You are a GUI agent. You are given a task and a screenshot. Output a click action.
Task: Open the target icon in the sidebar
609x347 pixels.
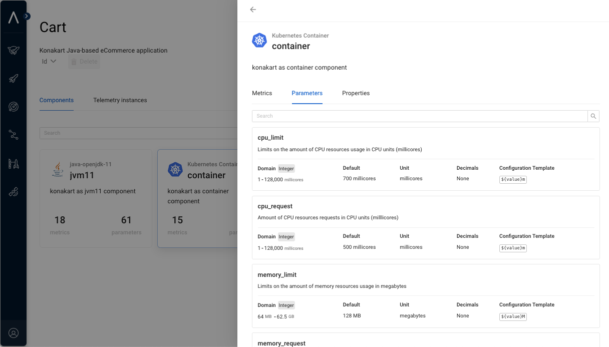coord(14,107)
